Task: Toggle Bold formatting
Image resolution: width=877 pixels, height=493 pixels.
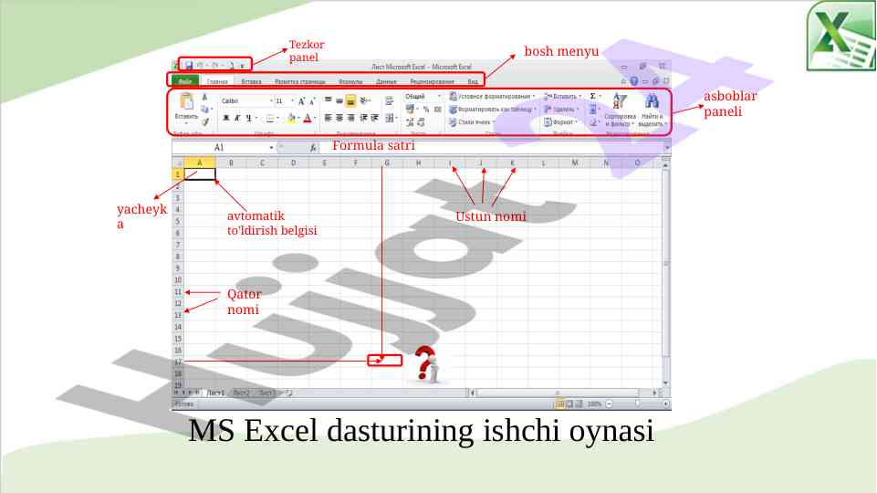Action: [226, 118]
